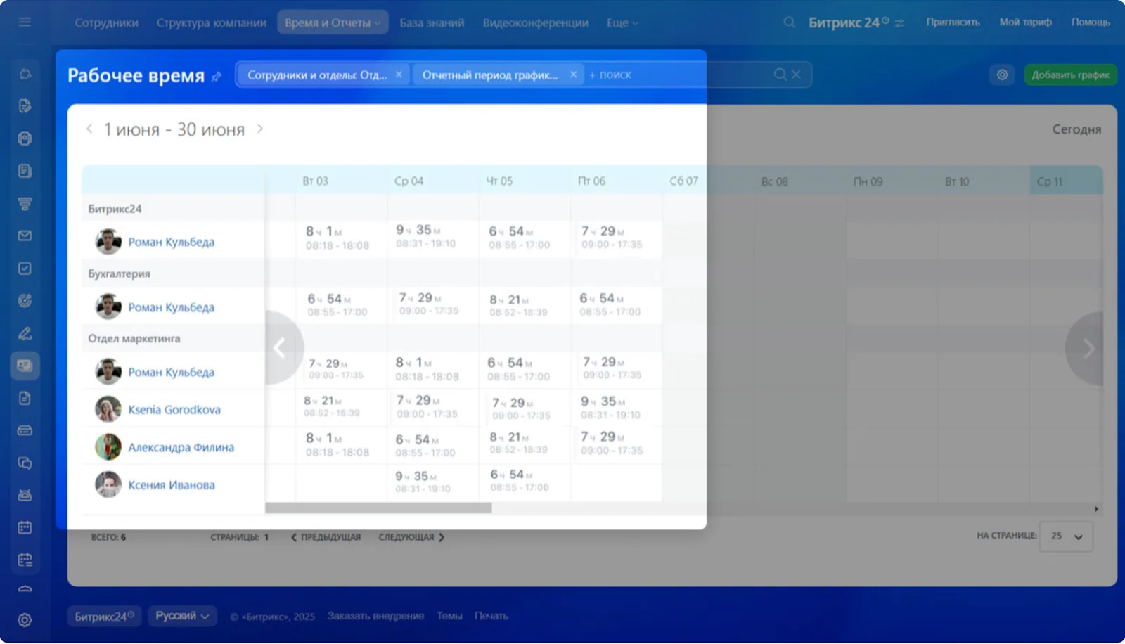Click the robot sidebar icon
The image size is (1125, 644).
[25, 495]
